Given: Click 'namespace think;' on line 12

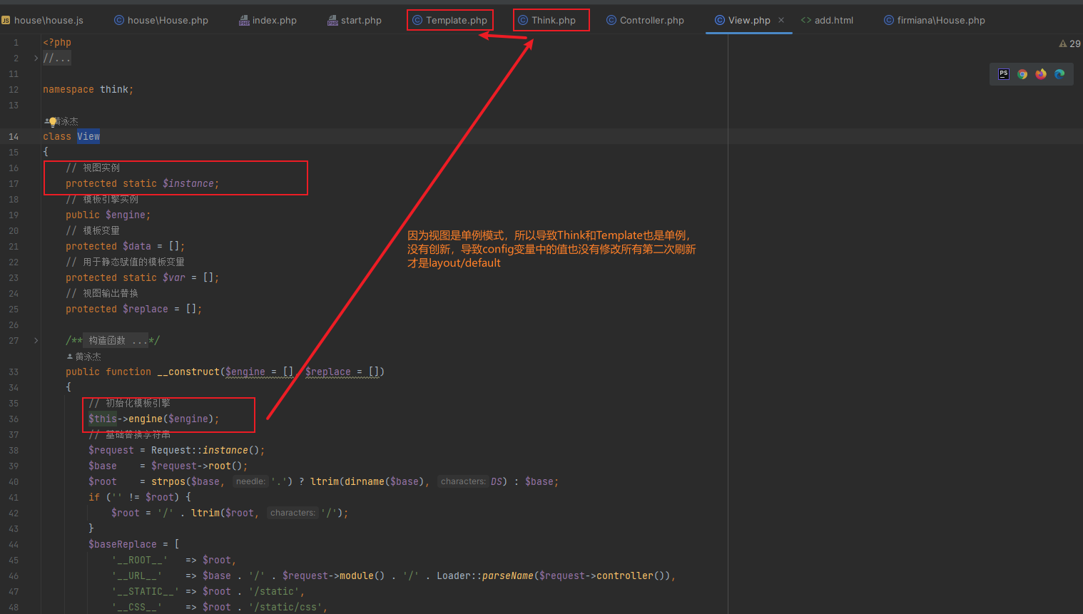Looking at the screenshot, I should [x=88, y=89].
